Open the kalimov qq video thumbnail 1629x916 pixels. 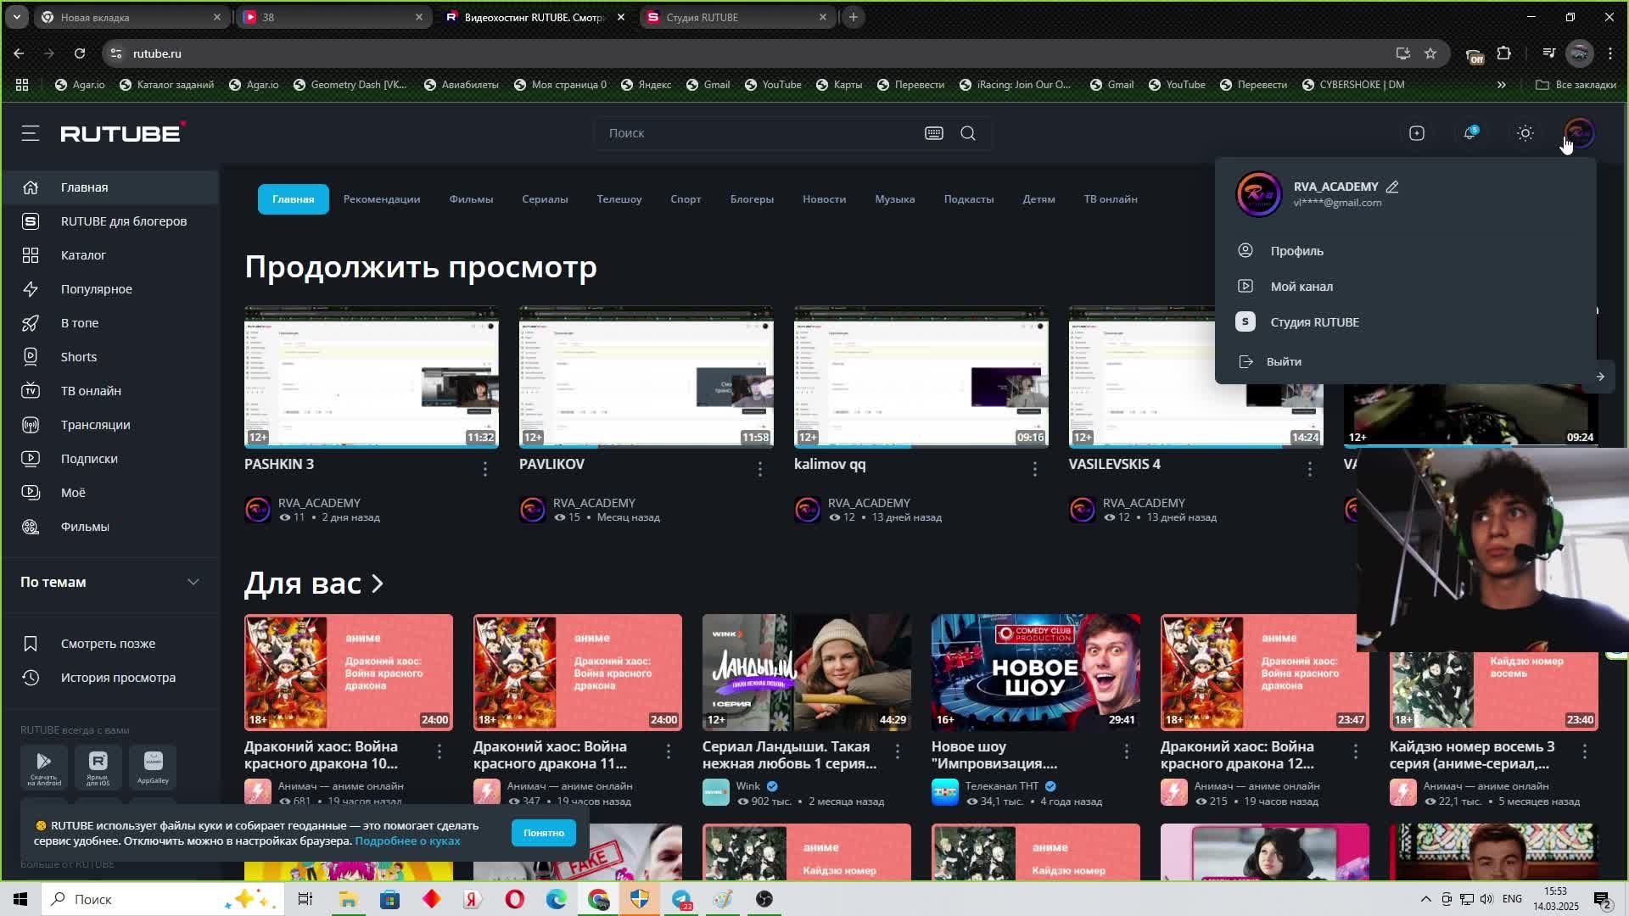(x=921, y=377)
